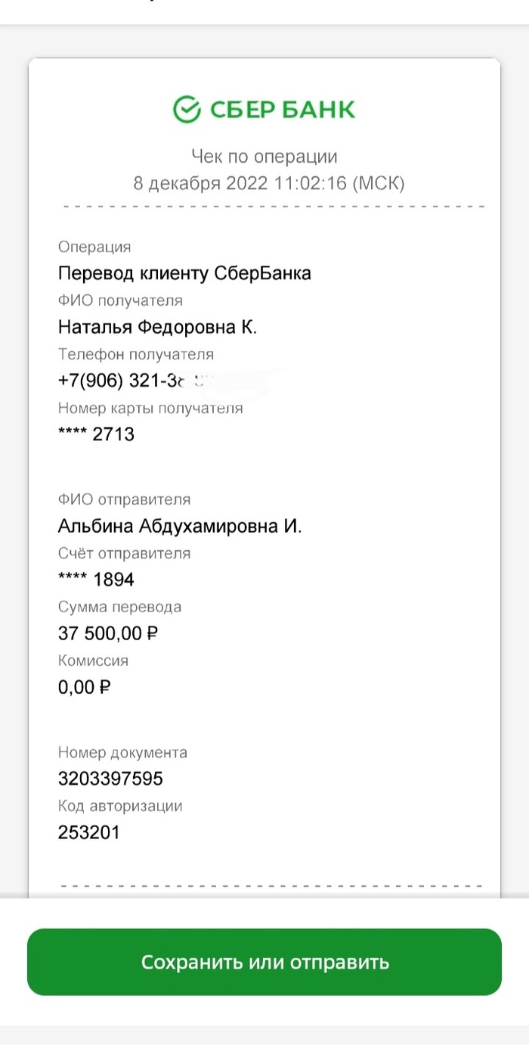Tap the commission value 0,00 ₽
The height and width of the screenshot is (1045, 529).
85,687
